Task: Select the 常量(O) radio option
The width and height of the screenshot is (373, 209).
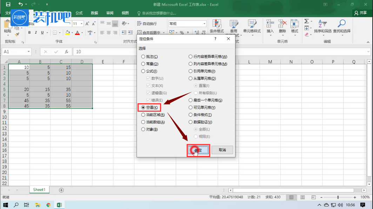Action: point(143,64)
